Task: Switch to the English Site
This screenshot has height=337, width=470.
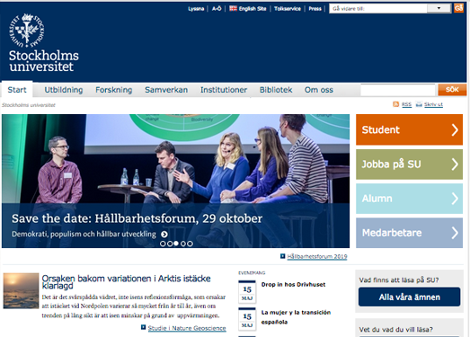Action: (253, 9)
